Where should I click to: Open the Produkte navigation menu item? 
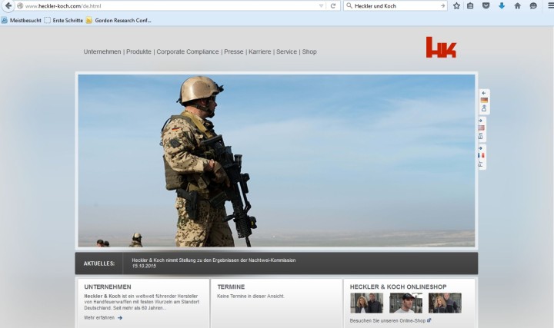coord(138,51)
